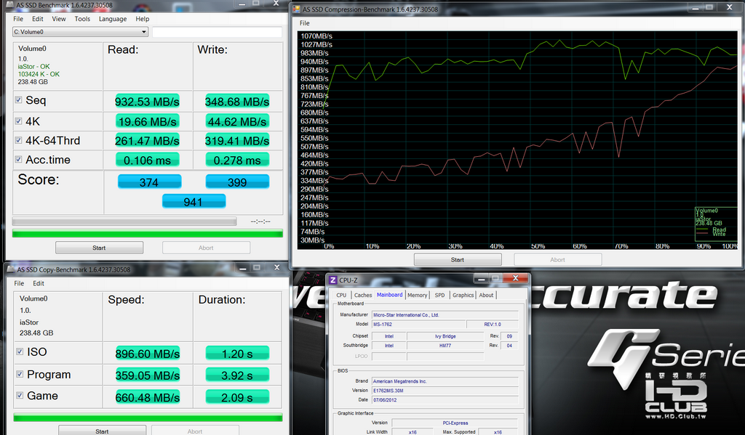Open File menu in Copy-Benchmark window
Screen dimensions: 745x435
19,283
